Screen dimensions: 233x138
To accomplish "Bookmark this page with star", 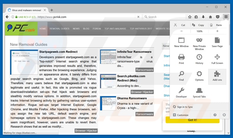I will [190, 17].
